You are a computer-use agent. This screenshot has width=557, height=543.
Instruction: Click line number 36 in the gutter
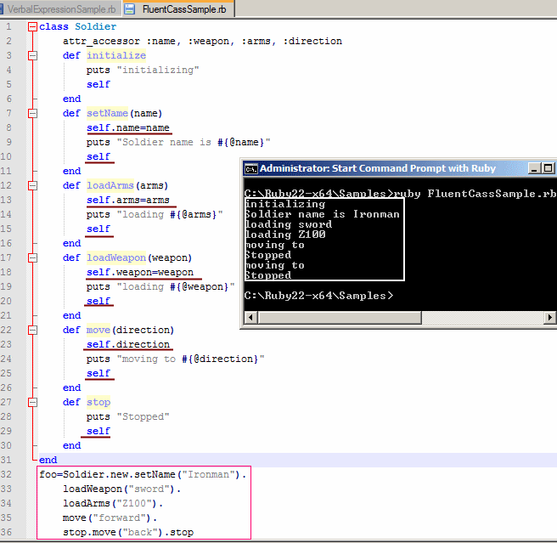(x=6, y=532)
